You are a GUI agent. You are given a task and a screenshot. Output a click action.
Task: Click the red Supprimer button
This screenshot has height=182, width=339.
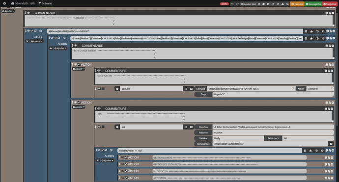tap(330, 4)
